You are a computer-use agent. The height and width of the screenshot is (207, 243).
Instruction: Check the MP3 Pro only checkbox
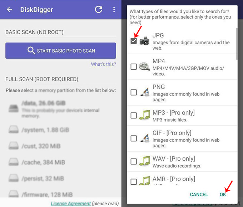134,115
